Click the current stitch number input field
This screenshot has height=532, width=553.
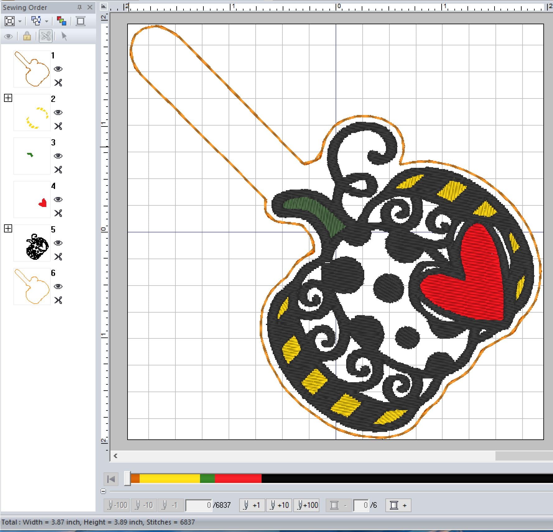(198, 505)
